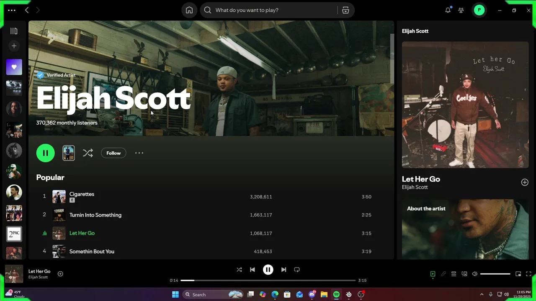The height and width of the screenshot is (301, 536).
Task: Open the About the artist card
Action: [465, 229]
